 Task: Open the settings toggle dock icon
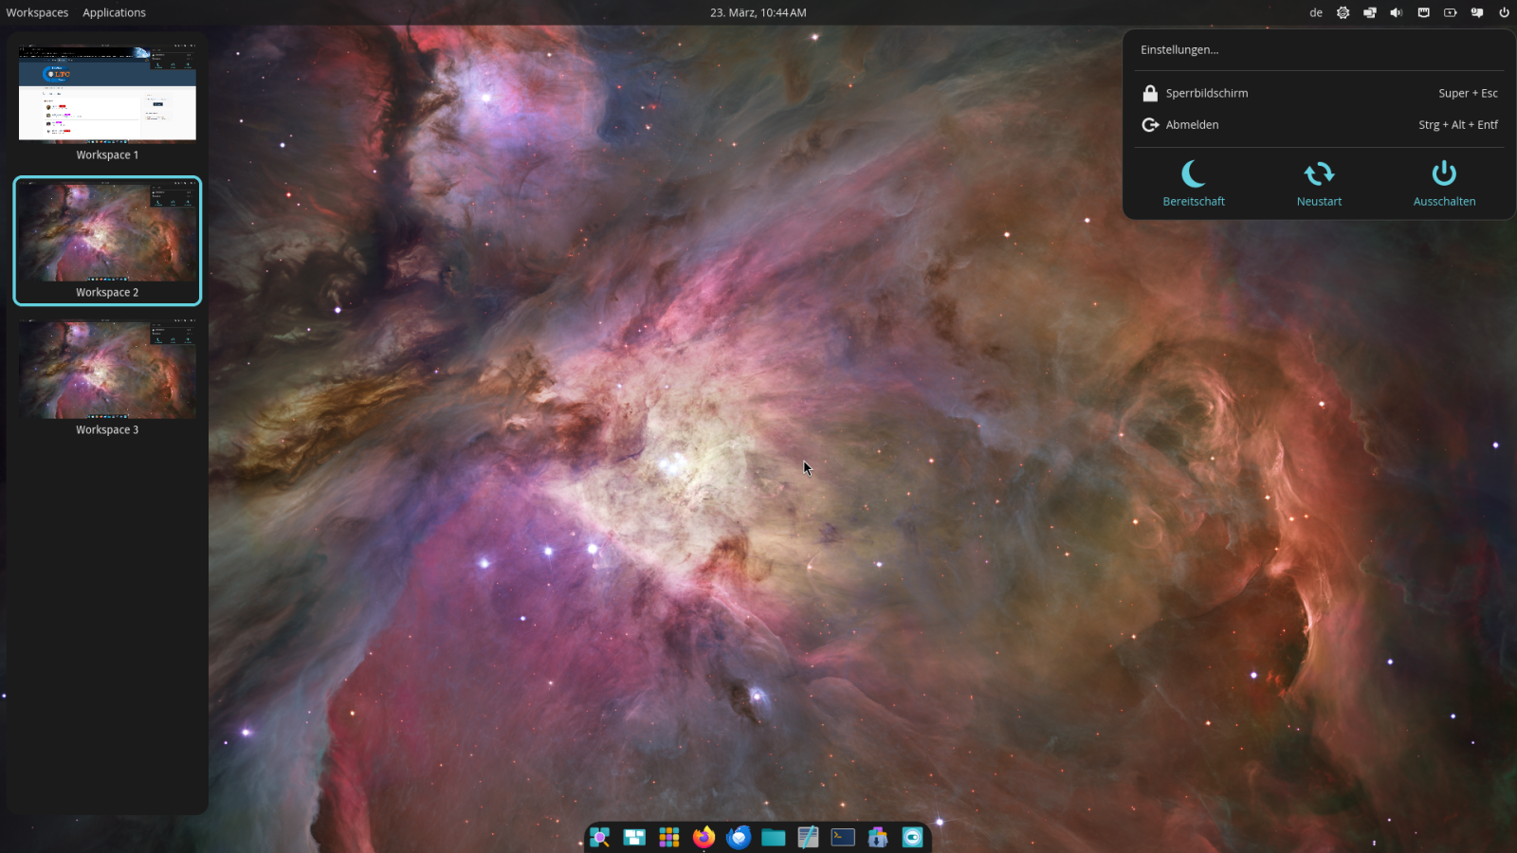pyautogui.click(x=912, y=837)
